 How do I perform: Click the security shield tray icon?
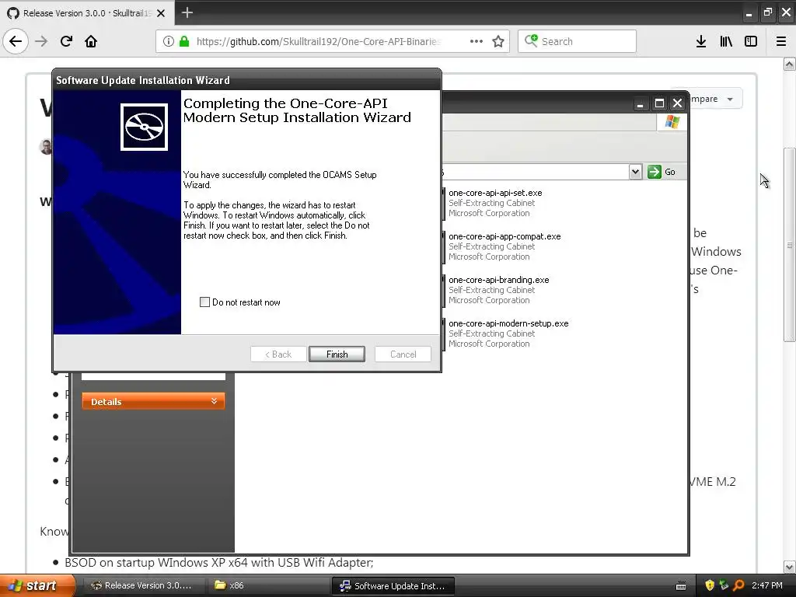[x=710, y=585]
